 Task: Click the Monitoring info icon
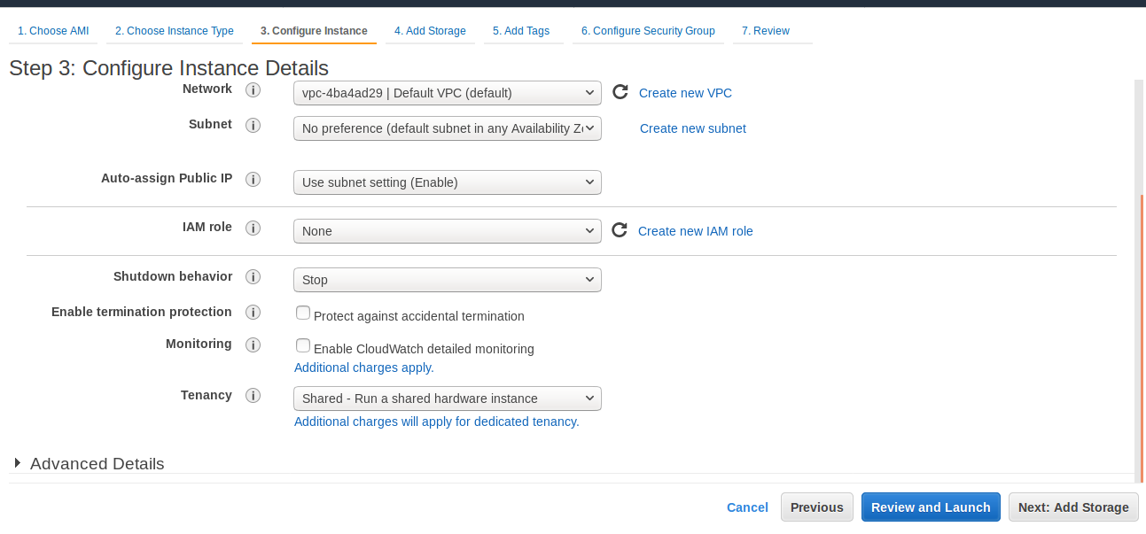[253, 345]
